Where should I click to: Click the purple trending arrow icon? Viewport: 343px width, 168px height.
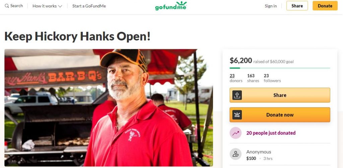click(x=235, y=133)
